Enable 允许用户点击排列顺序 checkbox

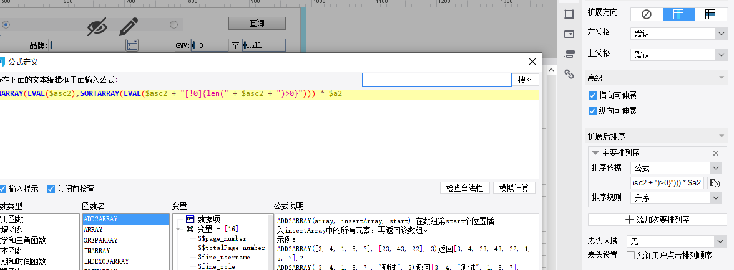(630, 255)
